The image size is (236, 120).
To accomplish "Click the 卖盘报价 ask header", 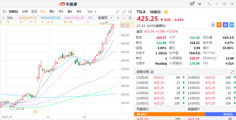I will pos(194,109).
